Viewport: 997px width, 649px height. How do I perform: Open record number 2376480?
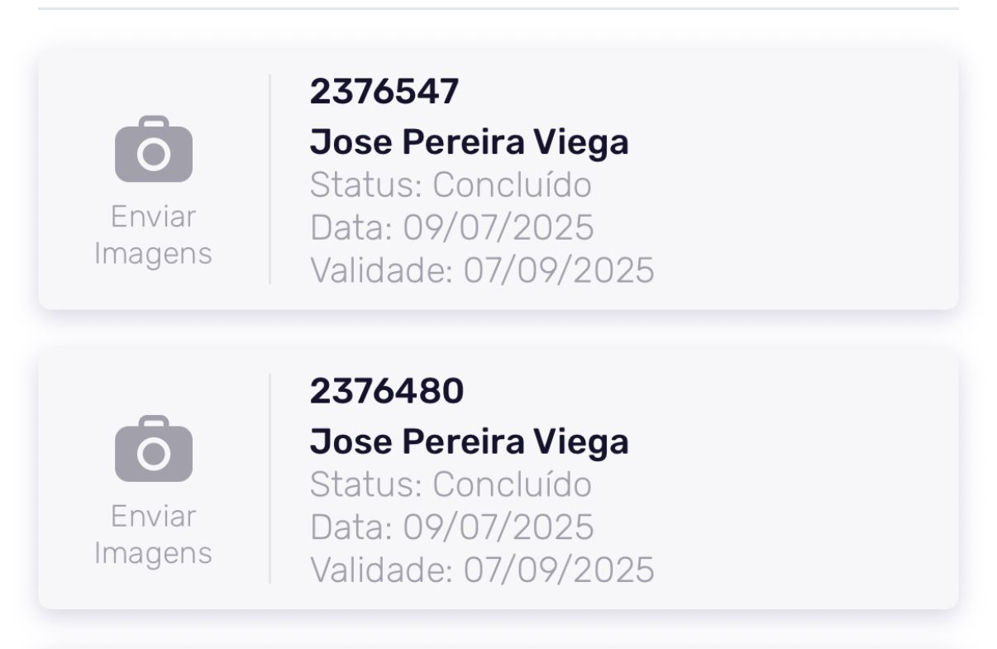(386, 391)
